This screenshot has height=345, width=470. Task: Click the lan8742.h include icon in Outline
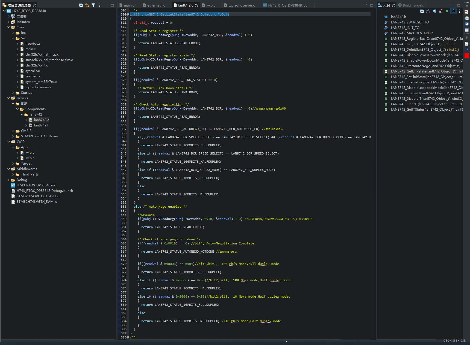point(386,17)
